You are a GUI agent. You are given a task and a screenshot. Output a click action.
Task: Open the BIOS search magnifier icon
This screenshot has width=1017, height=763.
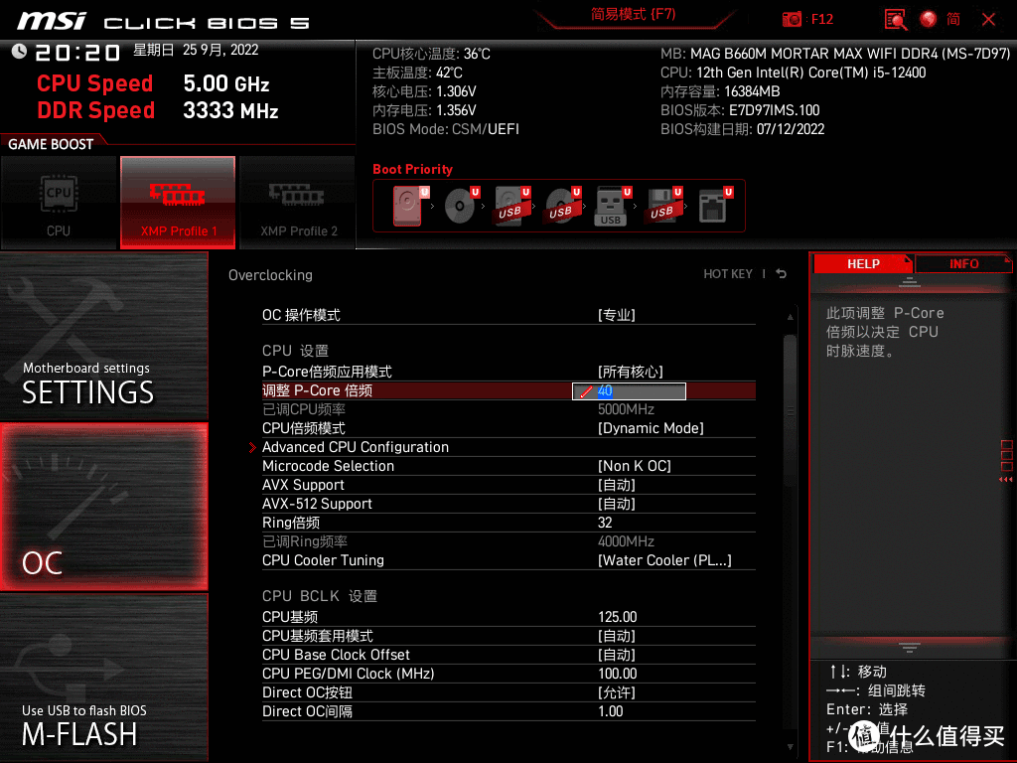[x=896, y=20]
